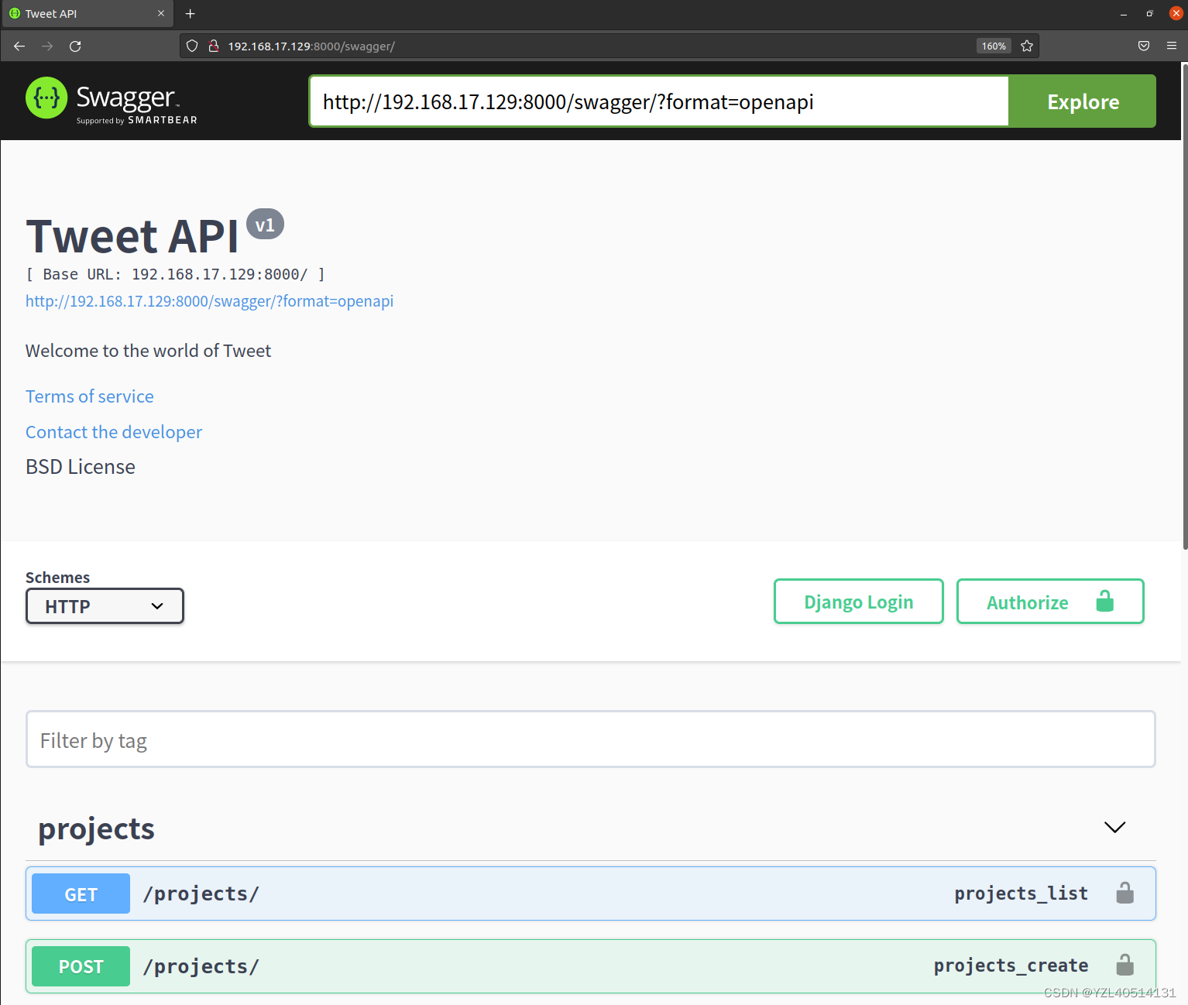Click the projects_create operation id
Image resolution: width=1188 pixels, height=1005 pixels.
pos(1011,966)
